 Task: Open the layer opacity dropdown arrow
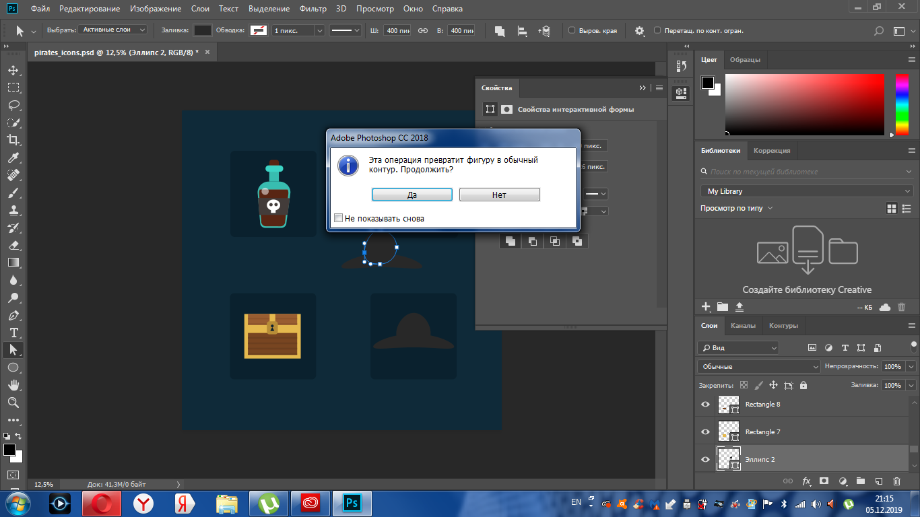(x=911, y=367)
